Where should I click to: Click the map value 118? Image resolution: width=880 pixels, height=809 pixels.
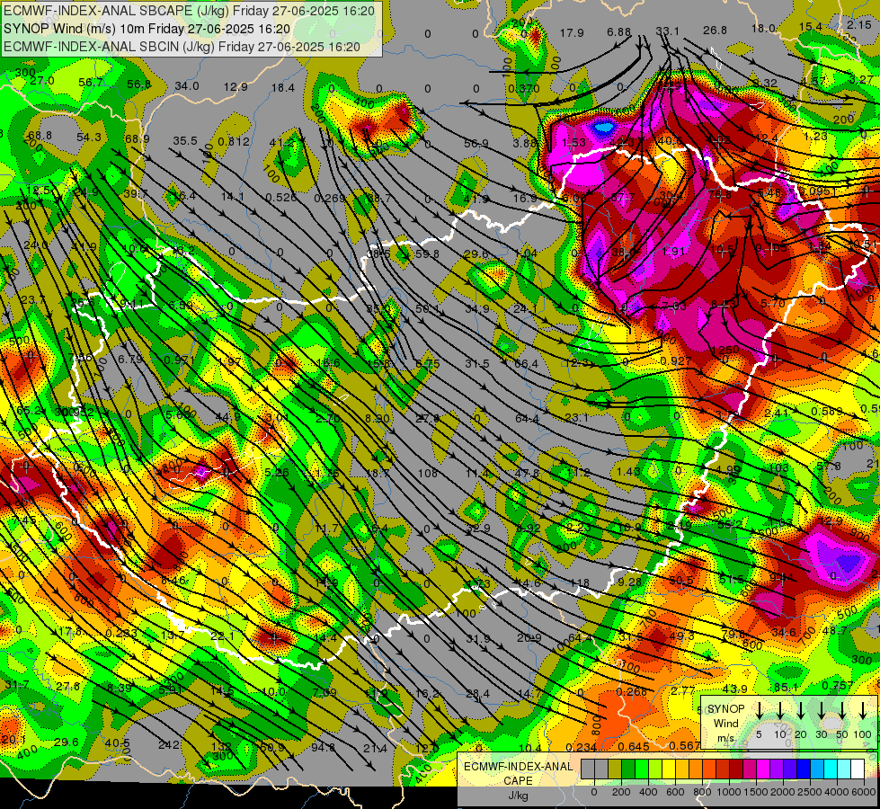pos(580,583)
